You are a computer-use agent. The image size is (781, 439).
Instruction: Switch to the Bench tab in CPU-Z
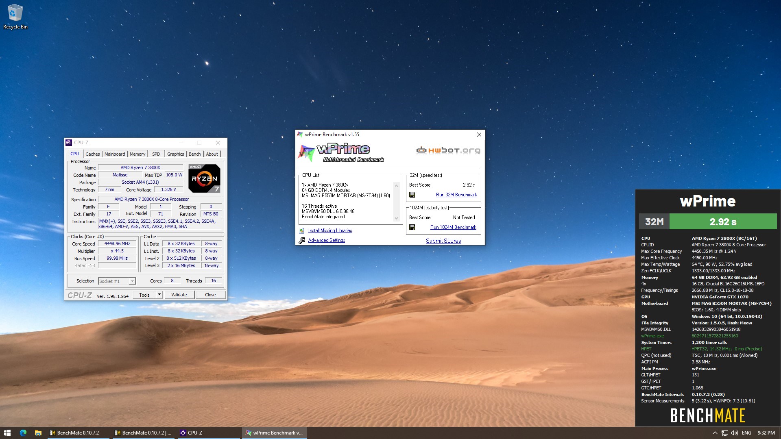195,154
